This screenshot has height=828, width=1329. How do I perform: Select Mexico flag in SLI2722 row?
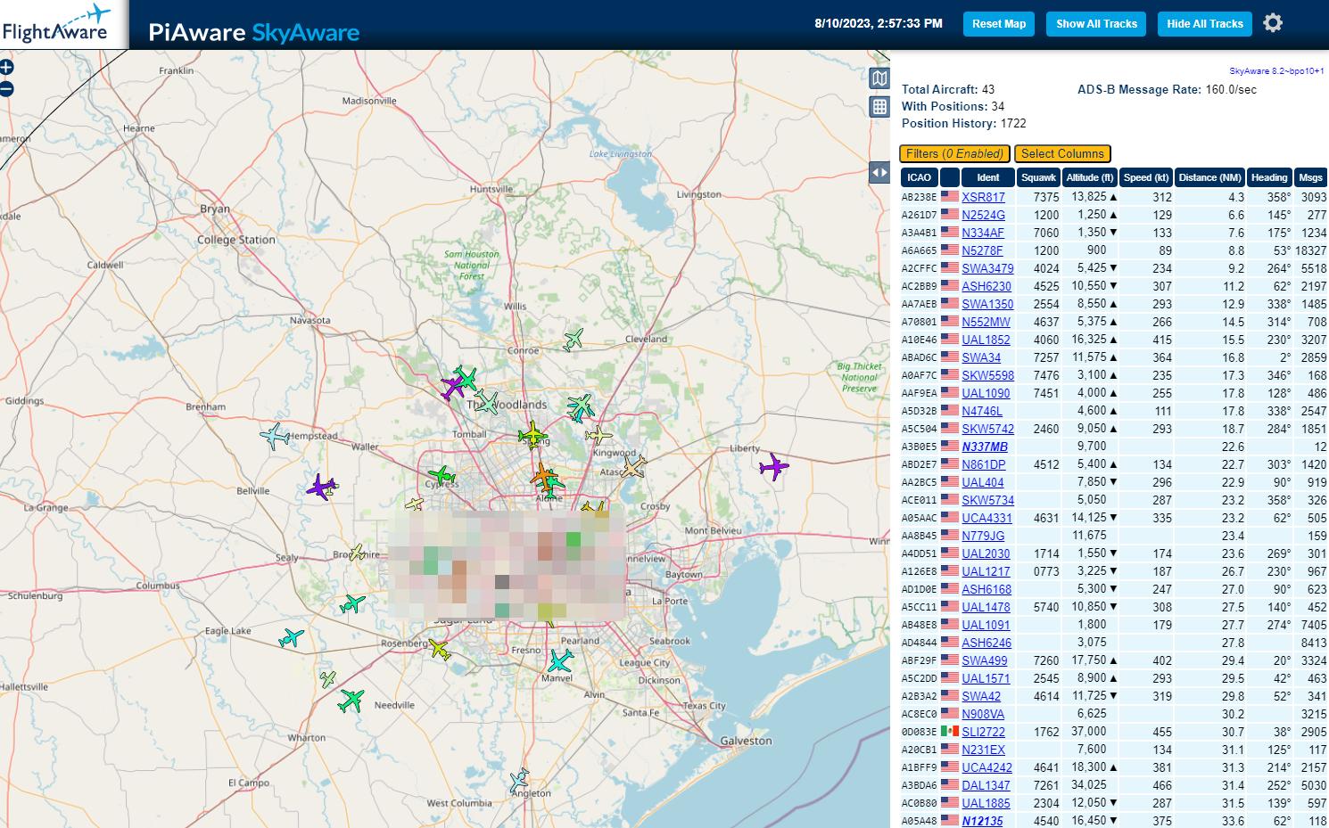click(x=950, y=732)
